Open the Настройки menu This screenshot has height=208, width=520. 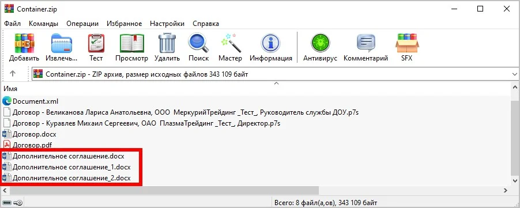pos(167,24)
